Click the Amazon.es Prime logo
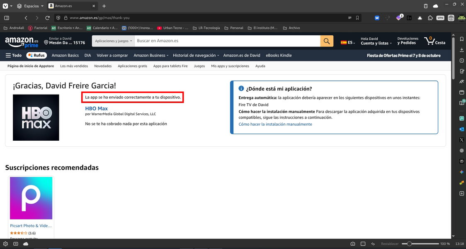Screen dimensions: 466x249 [x=22, y=42]
